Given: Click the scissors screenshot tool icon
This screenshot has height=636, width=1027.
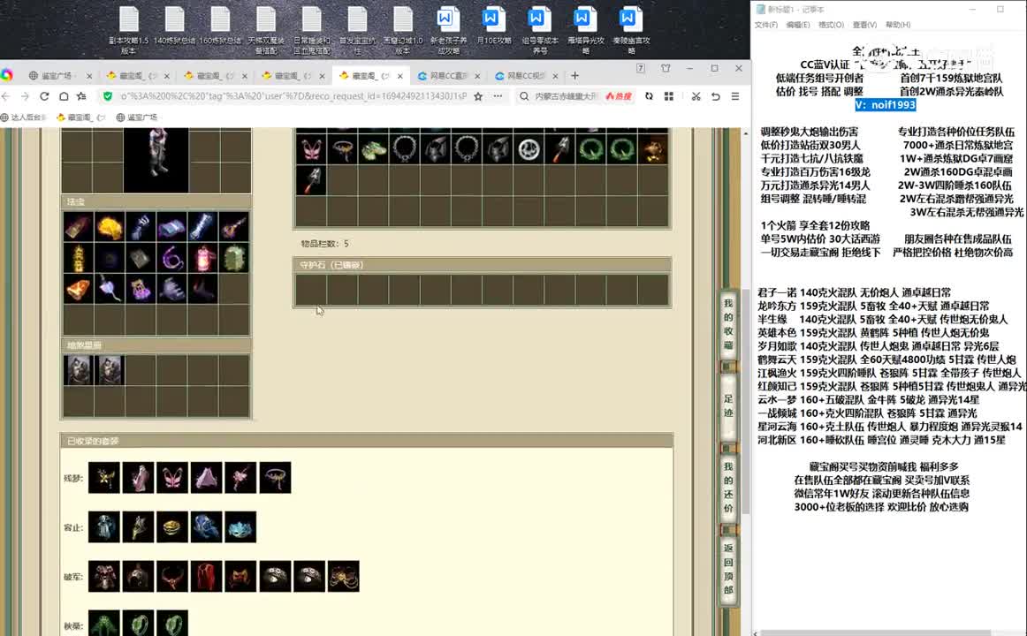Looking at the screenshot, I should (696, 96).
